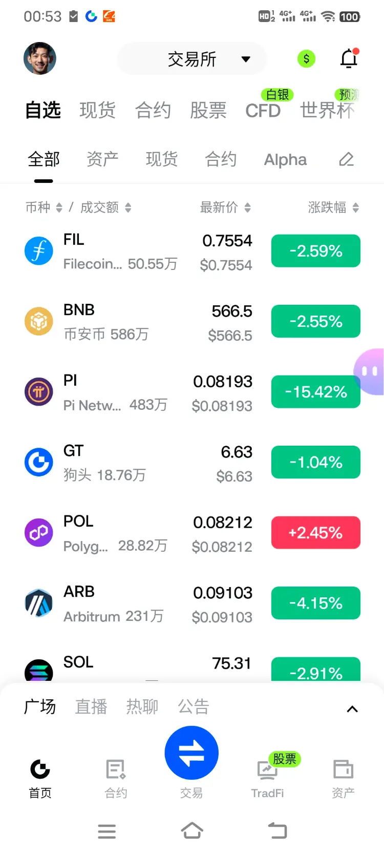
Task: Tap the POL +2.45% red change button
Action: [316, 533]
